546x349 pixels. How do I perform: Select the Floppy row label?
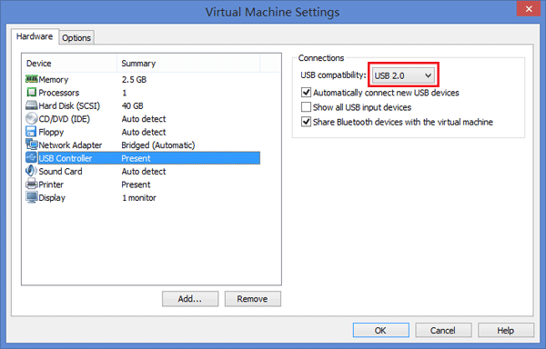(x=51, y=132)
